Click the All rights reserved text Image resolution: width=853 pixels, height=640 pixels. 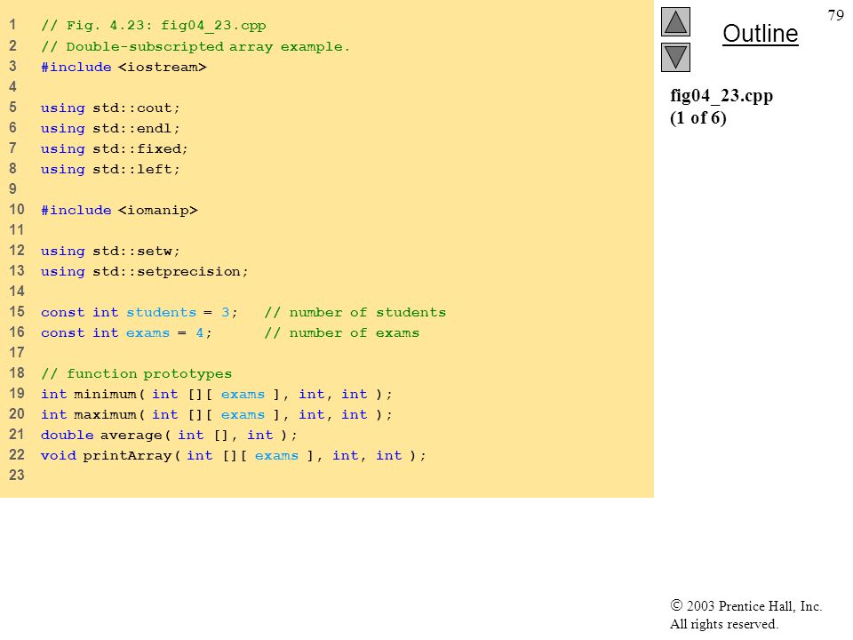pos(723,624)
